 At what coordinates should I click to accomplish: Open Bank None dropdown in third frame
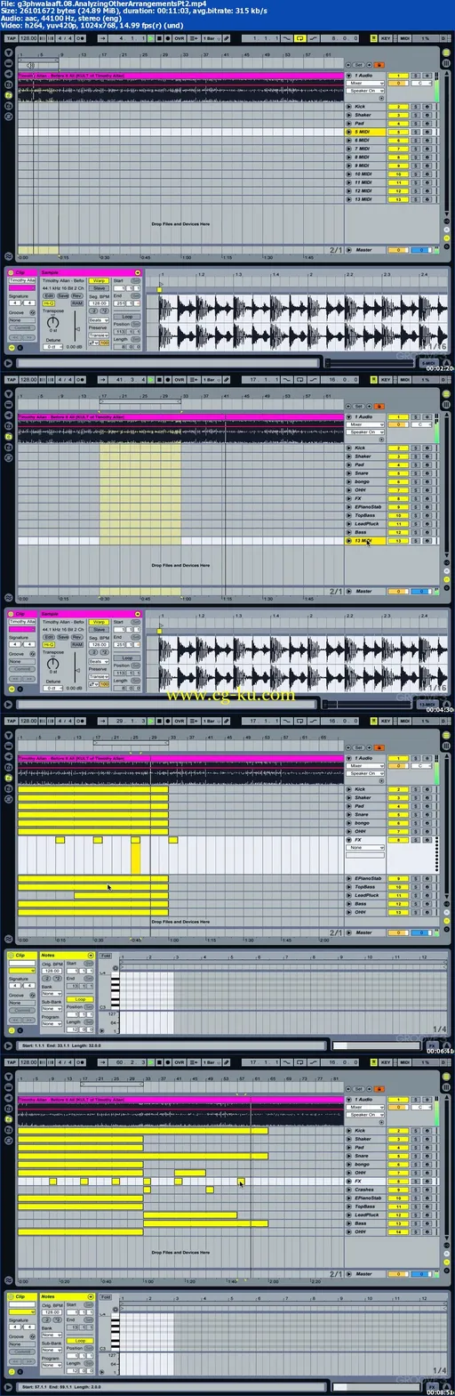[52, 994]
